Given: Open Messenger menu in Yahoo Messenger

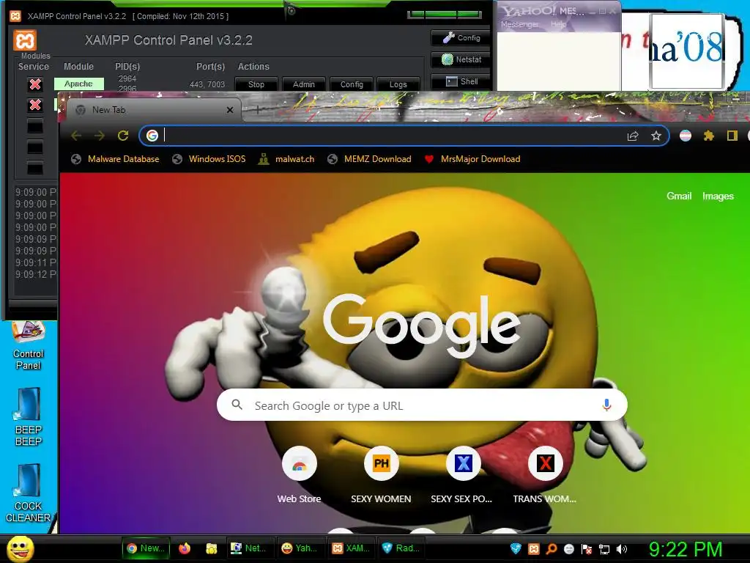Looking at the screenshot, I should (519, 24).
